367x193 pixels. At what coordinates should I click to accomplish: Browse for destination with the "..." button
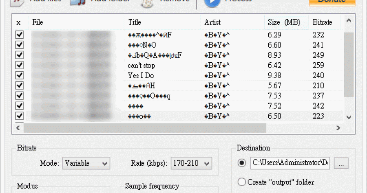[341, 163]
